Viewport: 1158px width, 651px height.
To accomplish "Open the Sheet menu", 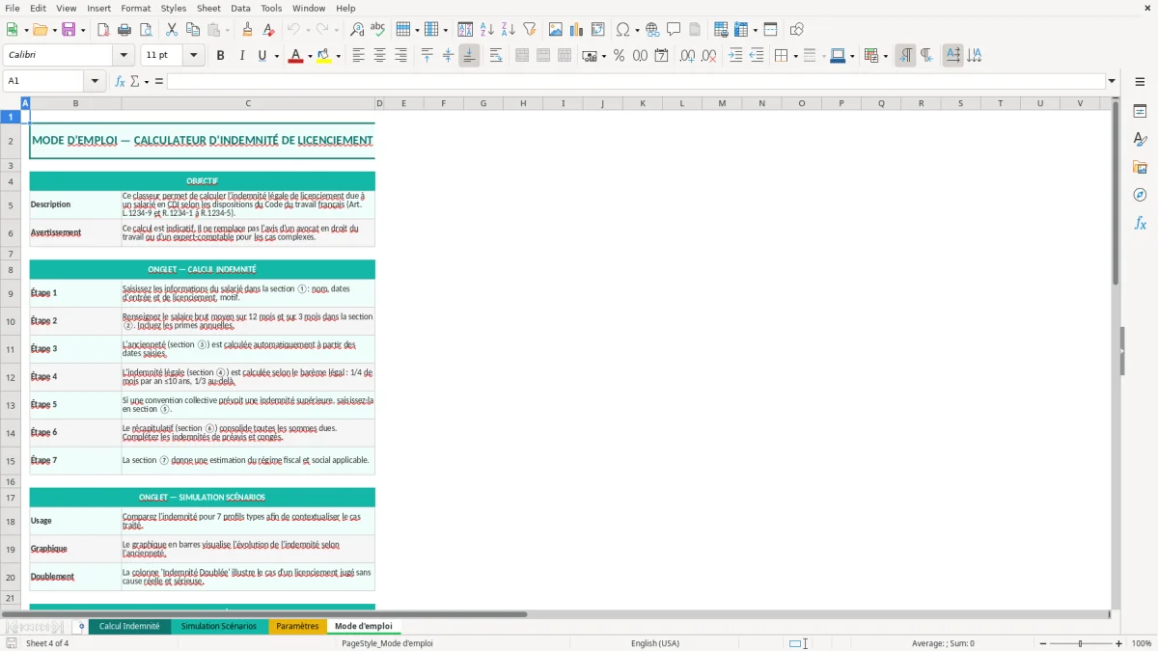I will 208,8.
